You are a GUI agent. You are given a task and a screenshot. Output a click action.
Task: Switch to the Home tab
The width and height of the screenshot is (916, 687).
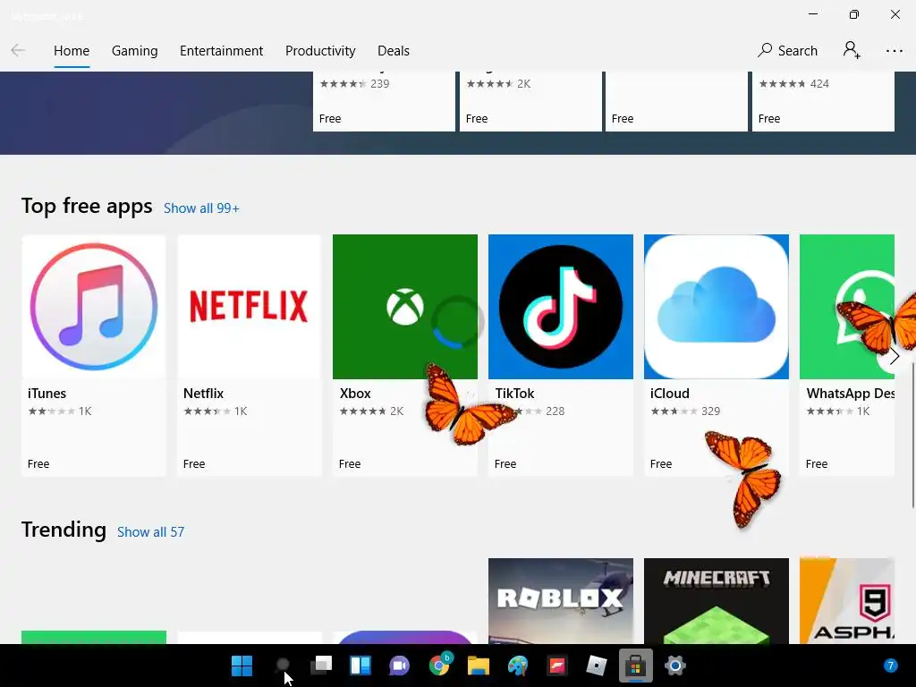[72, 51]
